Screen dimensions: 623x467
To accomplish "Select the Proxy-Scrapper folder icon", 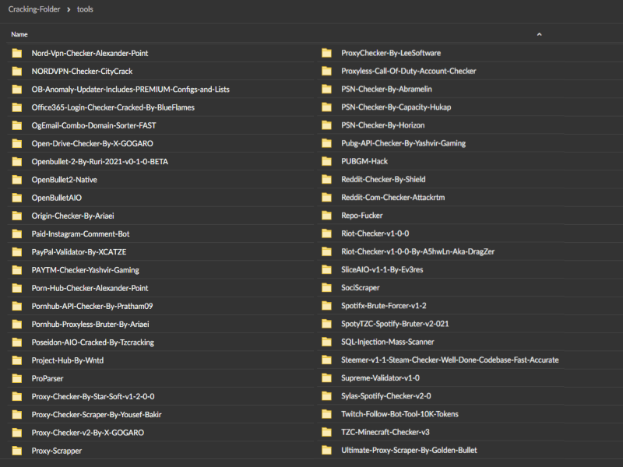I will pyautogui.click(x=16, y=451).
